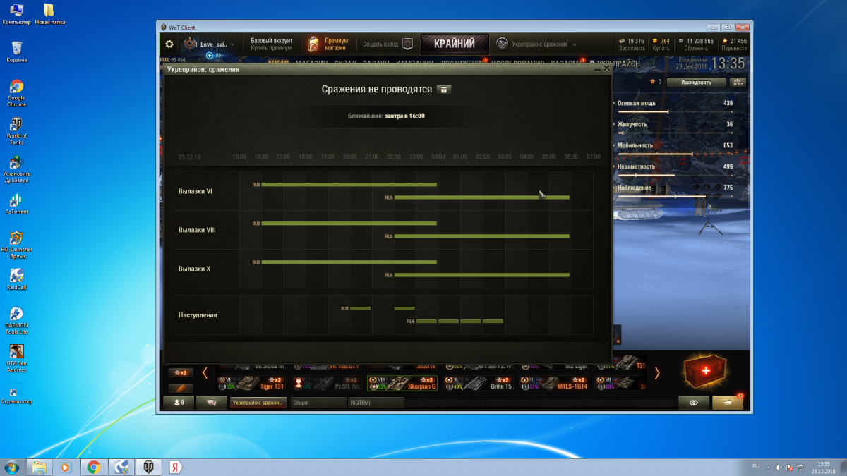
Task: Click Buy premium account link
Action: click(271, 48)
